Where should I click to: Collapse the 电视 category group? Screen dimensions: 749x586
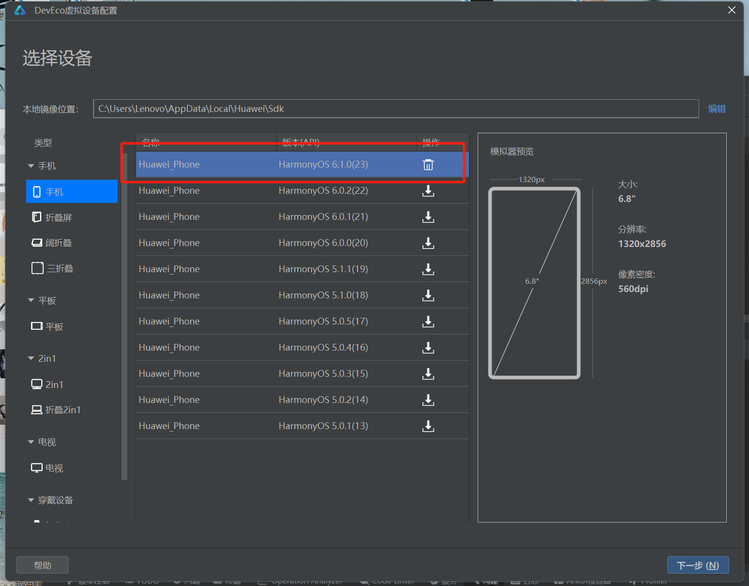pyautogui.click(x=31, y=442)
